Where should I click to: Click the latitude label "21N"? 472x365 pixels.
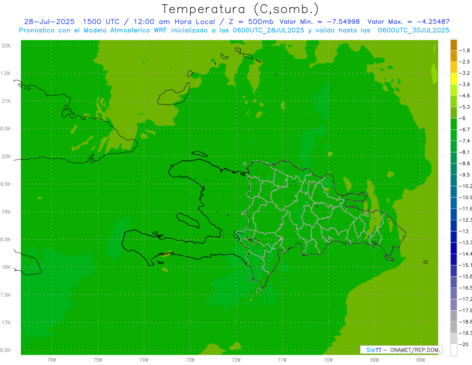click(7, 101)
